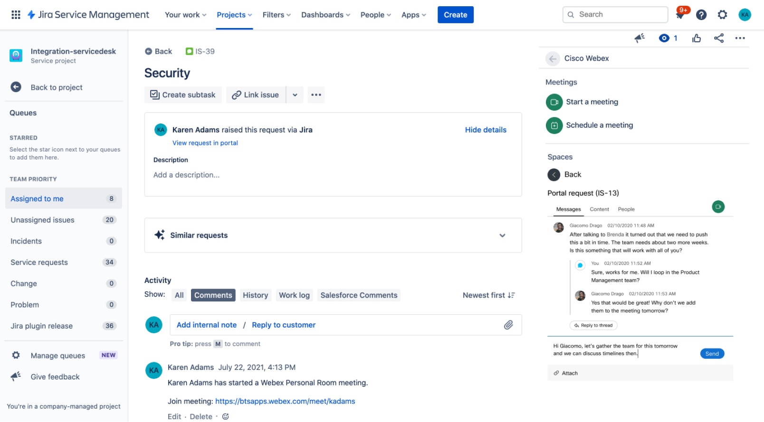
Task: Select the History activity tab
Action: point(256,295)
